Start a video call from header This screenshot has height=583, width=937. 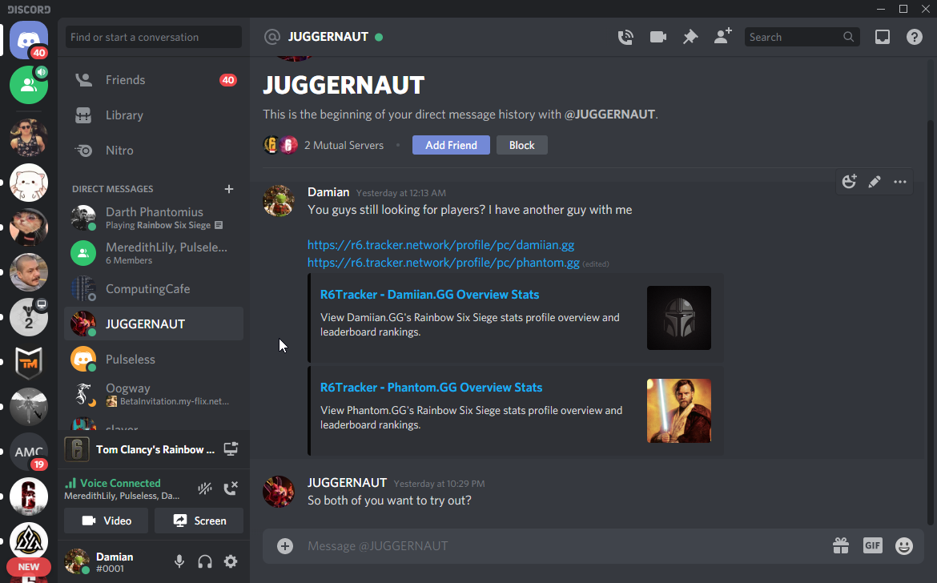tap(658, 37)
